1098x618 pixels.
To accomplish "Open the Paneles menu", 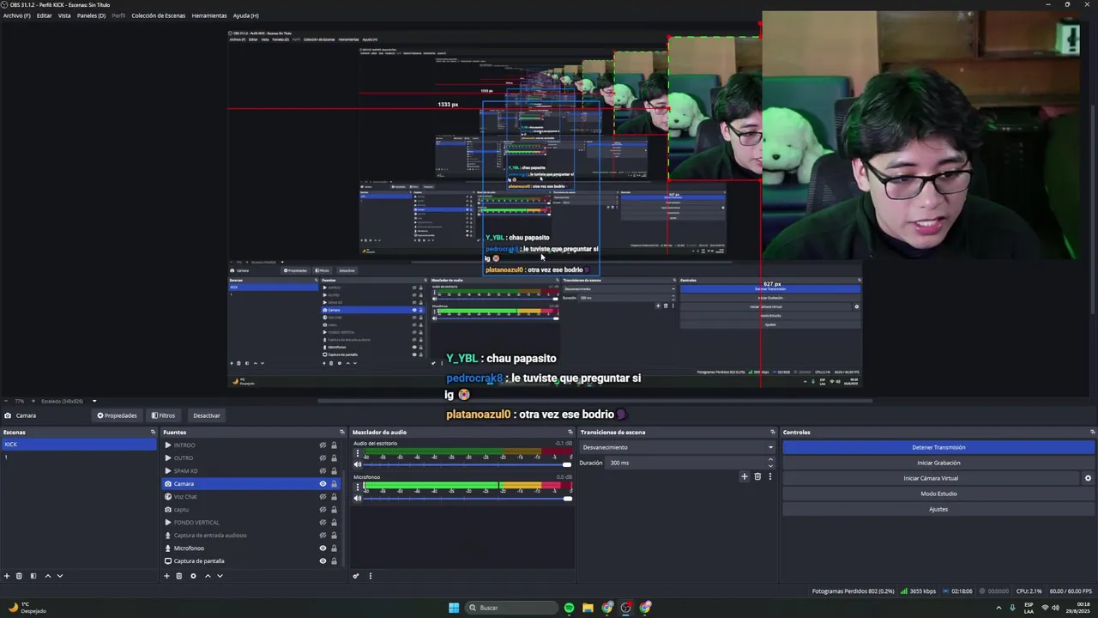I will 91,15.
